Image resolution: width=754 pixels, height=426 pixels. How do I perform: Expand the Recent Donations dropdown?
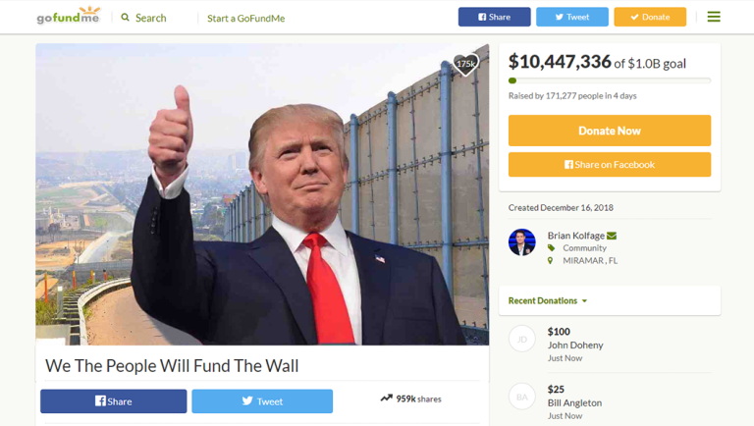point(548,300)
